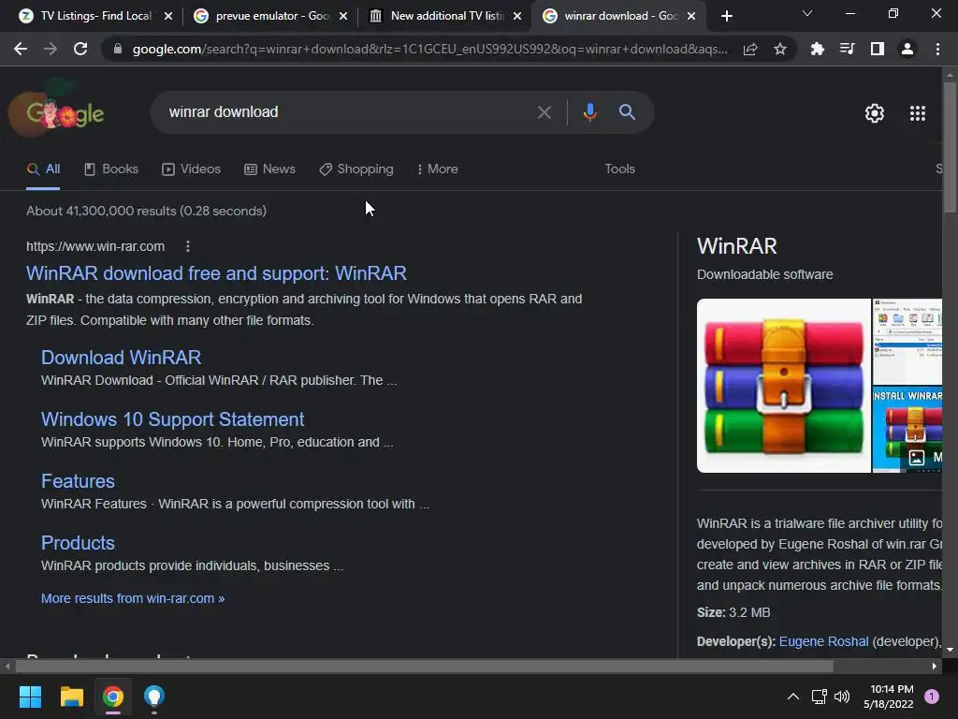Open network status tray icon
The width and height of the screenshot is (958, 719).
coord(819,697)
